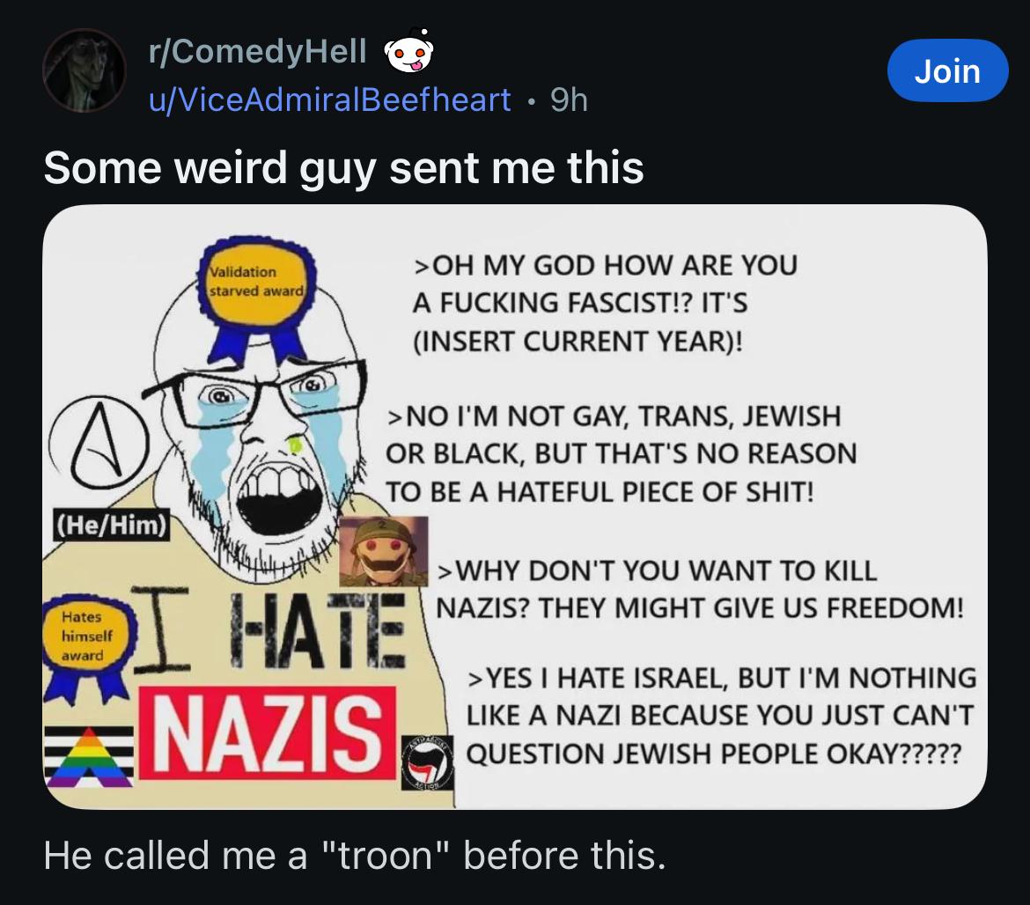The image size is (1030, 905).
Task: Click the r/ComedyHell subreddit avatar
Action: click(x=85, y=71)
